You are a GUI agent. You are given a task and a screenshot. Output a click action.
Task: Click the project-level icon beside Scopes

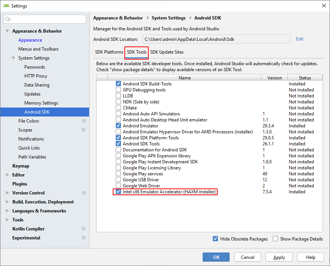click(x=84, y=130)
